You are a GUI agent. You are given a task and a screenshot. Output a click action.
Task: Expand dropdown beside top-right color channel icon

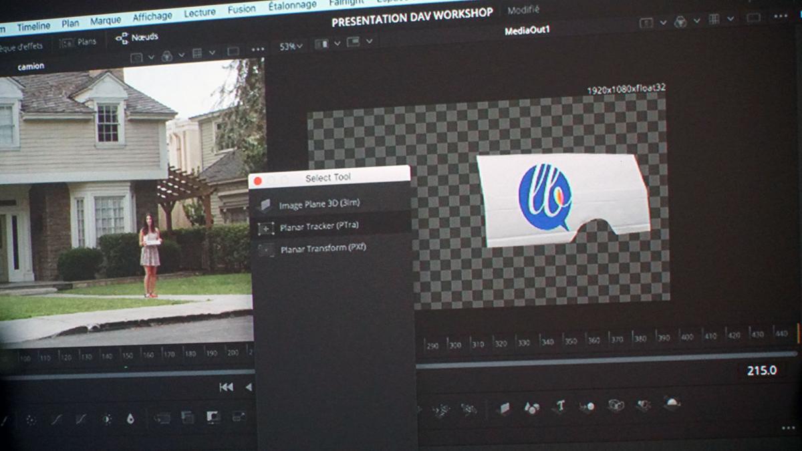[697, 20]
